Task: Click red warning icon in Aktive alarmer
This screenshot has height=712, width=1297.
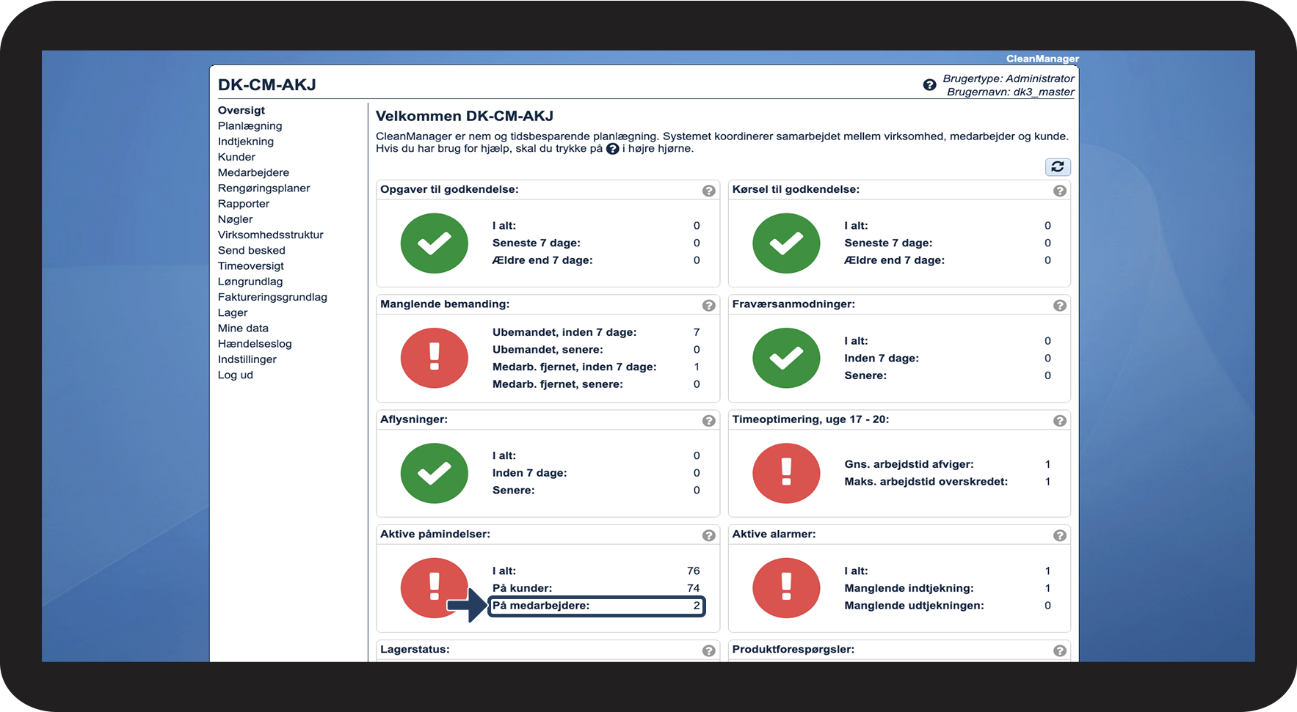Action: pos(786,588)
